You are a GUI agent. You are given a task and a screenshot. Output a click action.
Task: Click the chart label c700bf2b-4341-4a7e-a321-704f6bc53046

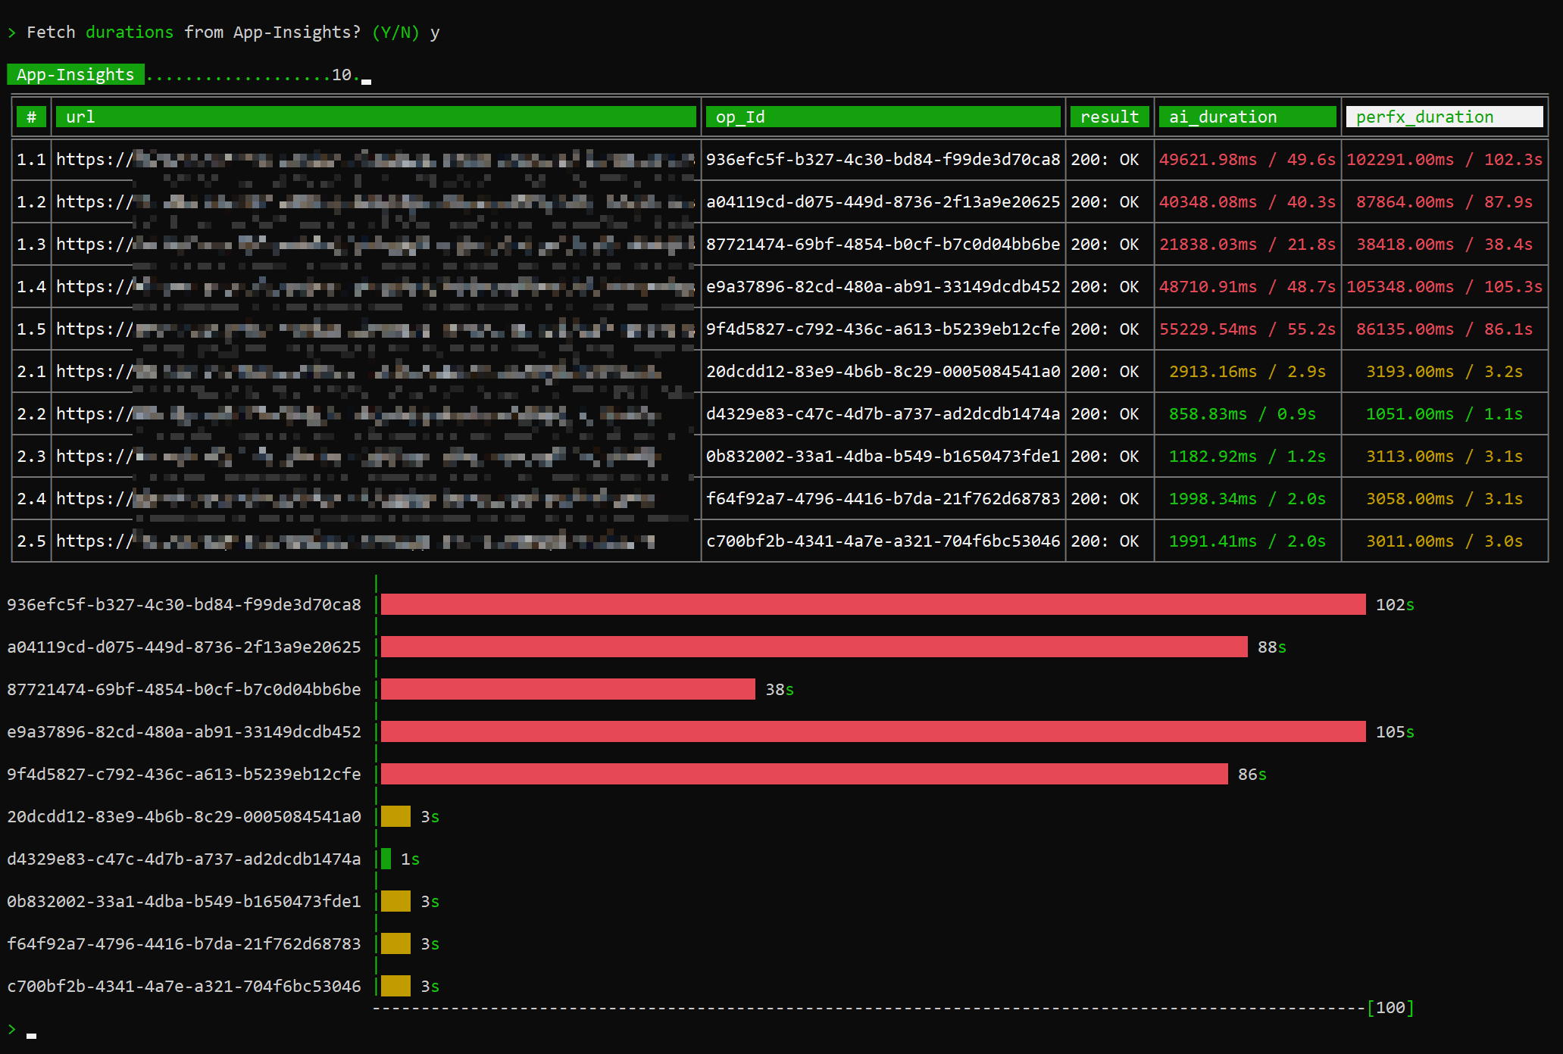pos(184,986)
